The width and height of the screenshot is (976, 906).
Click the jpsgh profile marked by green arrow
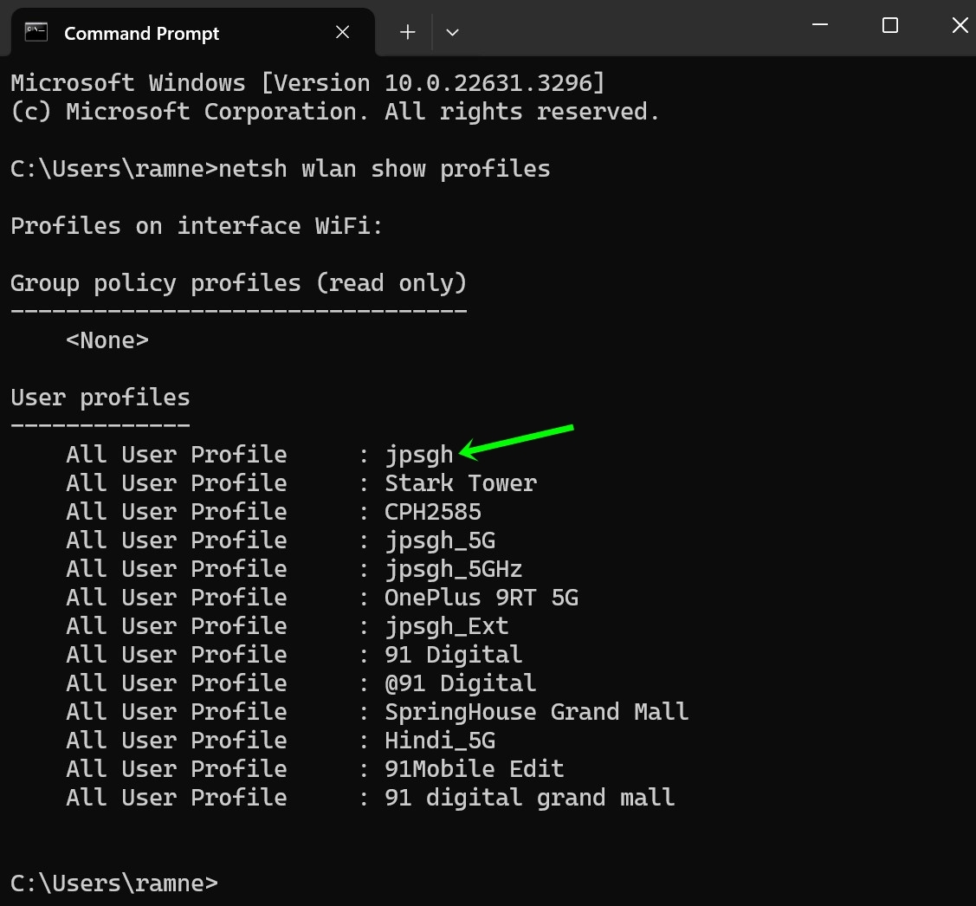(x=418, y=454)
